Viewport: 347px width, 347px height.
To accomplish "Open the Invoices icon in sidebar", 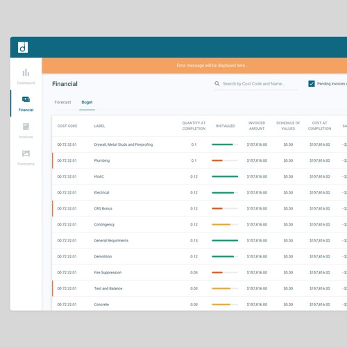I will coord(26,126).
